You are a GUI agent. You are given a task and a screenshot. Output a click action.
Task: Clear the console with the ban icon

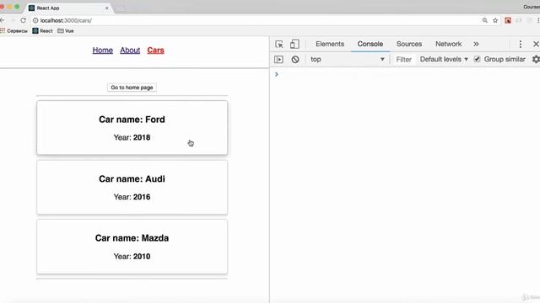295,60
